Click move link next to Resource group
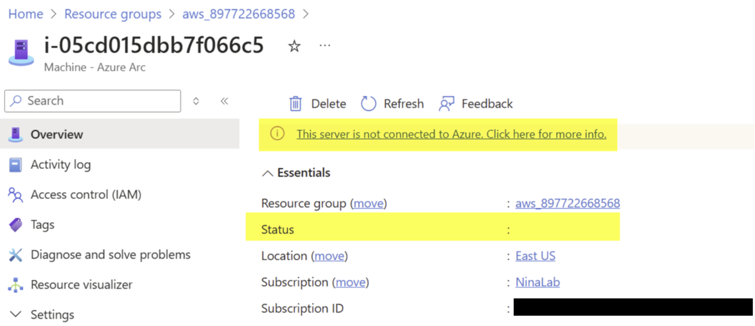 [368, 203]
